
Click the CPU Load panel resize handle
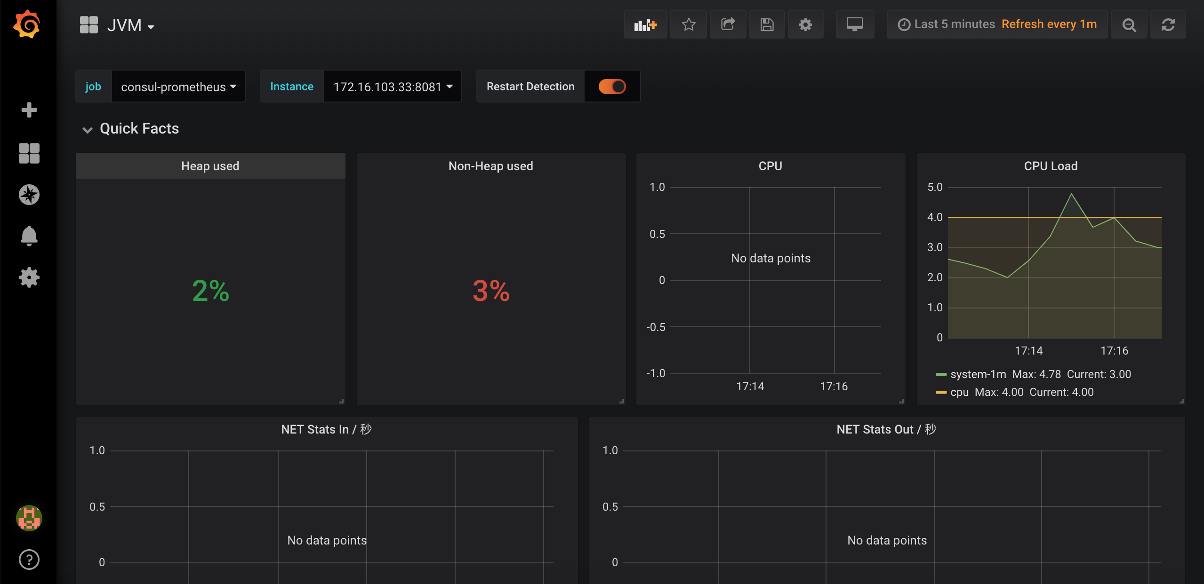(x=1182, y=401)
